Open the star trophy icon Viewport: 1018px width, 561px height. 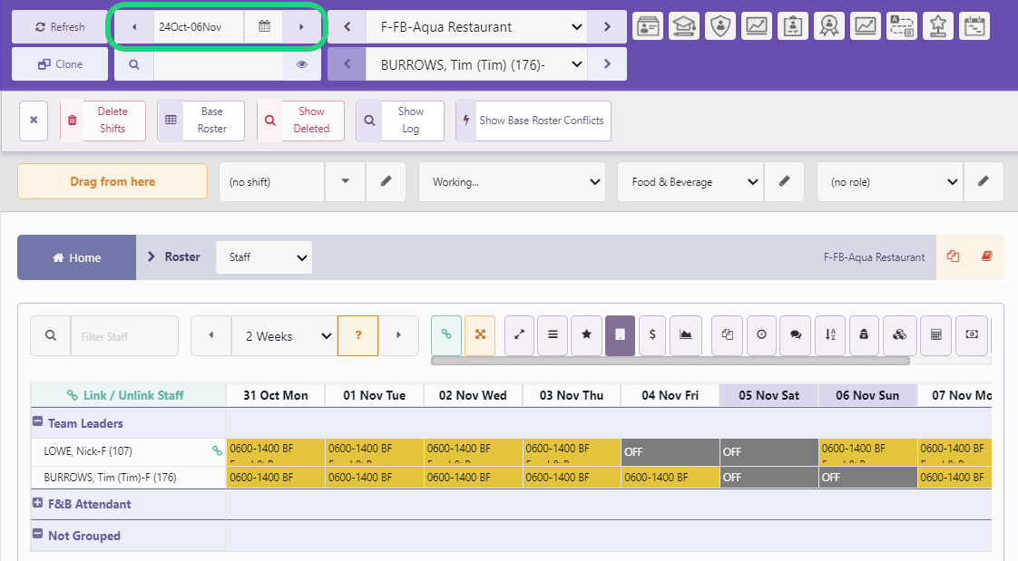pyautogui.click(x=937, y=26)
